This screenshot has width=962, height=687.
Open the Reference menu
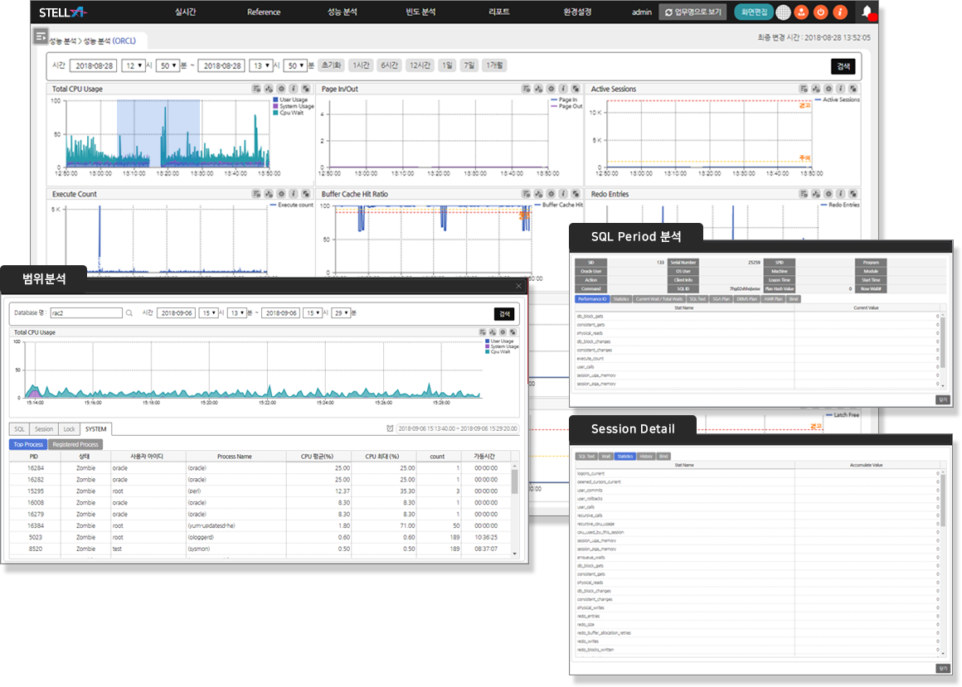point(264,12)
